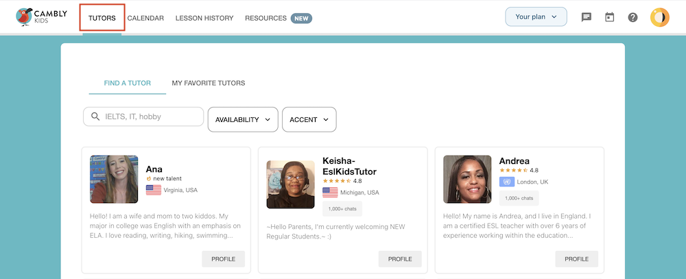Viewport: 686px width, 279px height.
Task: Click the UN flag on Andrea's card
Action: pyautogui.click(x=506, y=182)
